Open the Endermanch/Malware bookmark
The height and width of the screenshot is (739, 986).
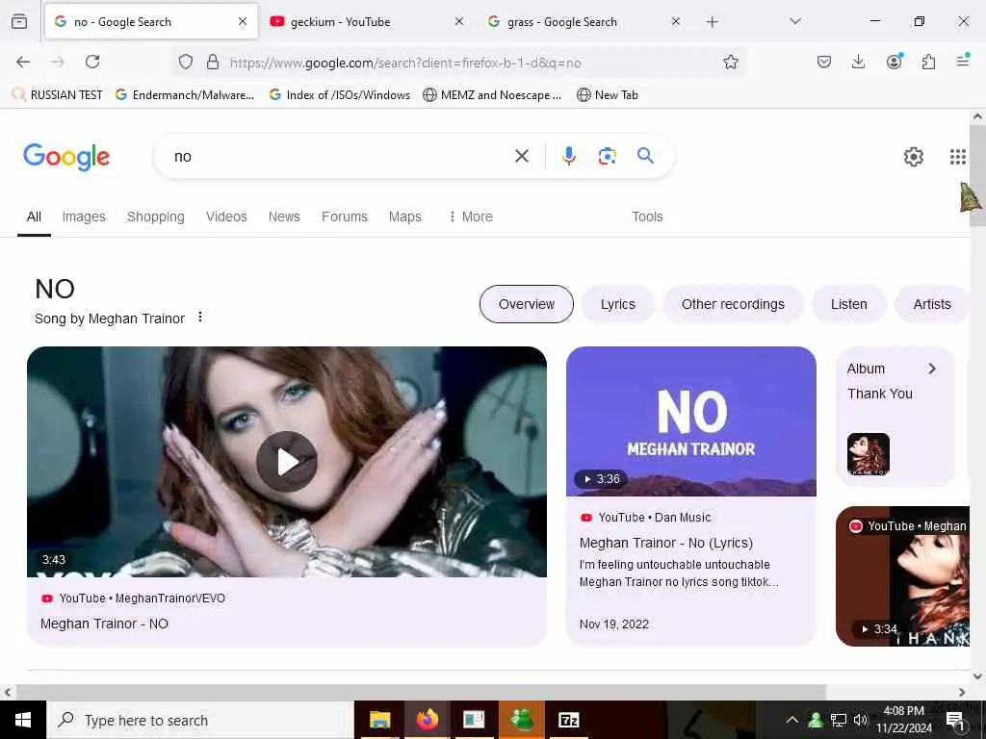[x=185, y=95]
